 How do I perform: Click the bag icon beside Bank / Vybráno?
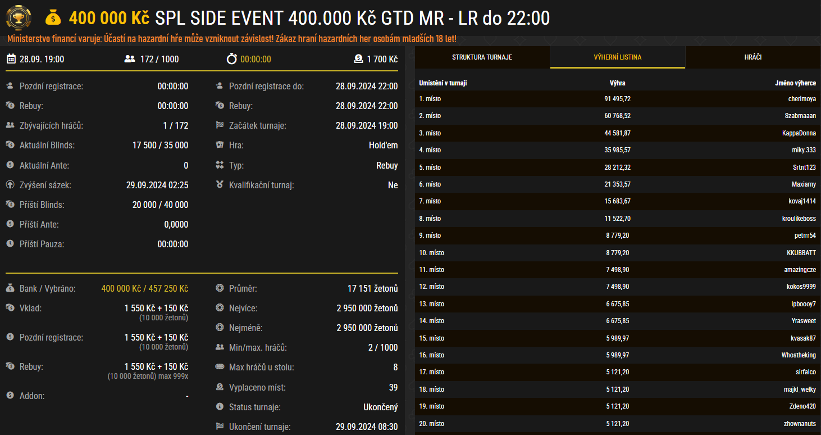point(10,288)
